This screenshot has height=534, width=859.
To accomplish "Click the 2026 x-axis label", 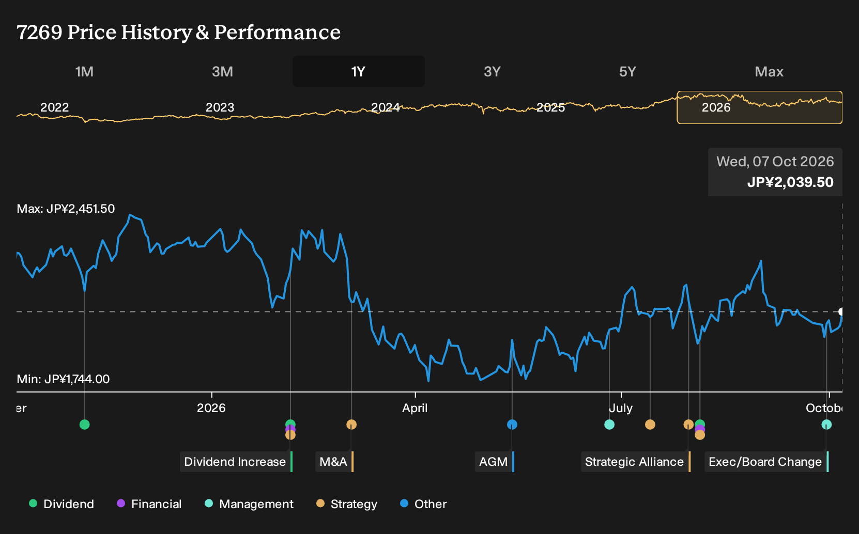I will coord(211,408).
